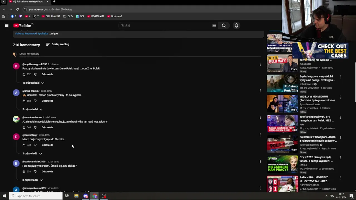
Task: Select the Polska kontra śnieg browser tab
Action: (x=28, y=2)
